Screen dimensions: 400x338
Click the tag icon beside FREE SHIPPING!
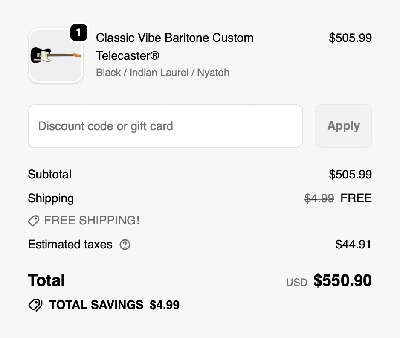pos(34,221)
